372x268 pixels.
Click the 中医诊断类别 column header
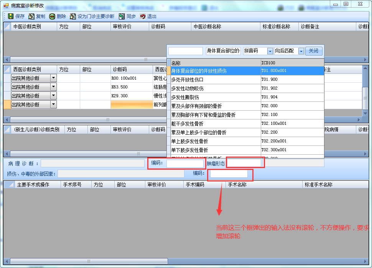pyautogui.click(x=34, y=26)
